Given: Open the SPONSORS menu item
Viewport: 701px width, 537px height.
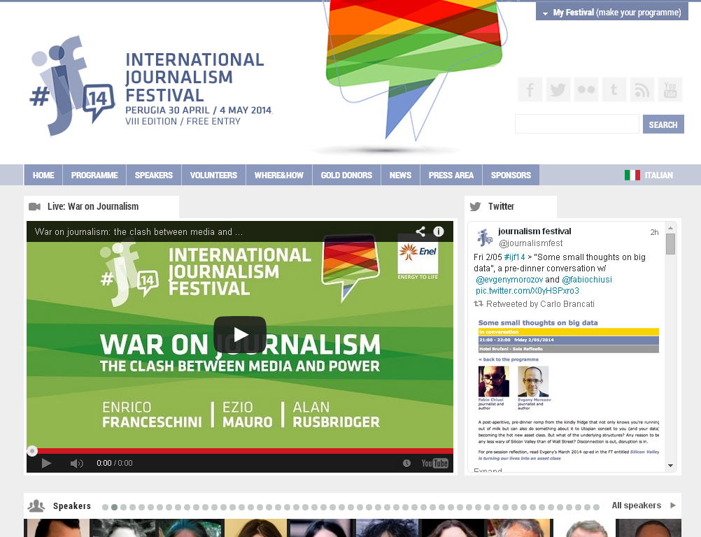Looking at the screenshot, I should point(511,175).
